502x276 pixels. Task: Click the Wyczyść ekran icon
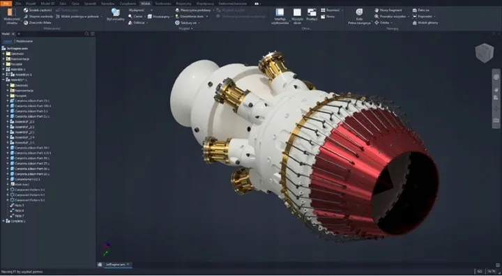(x=297, y=16)
